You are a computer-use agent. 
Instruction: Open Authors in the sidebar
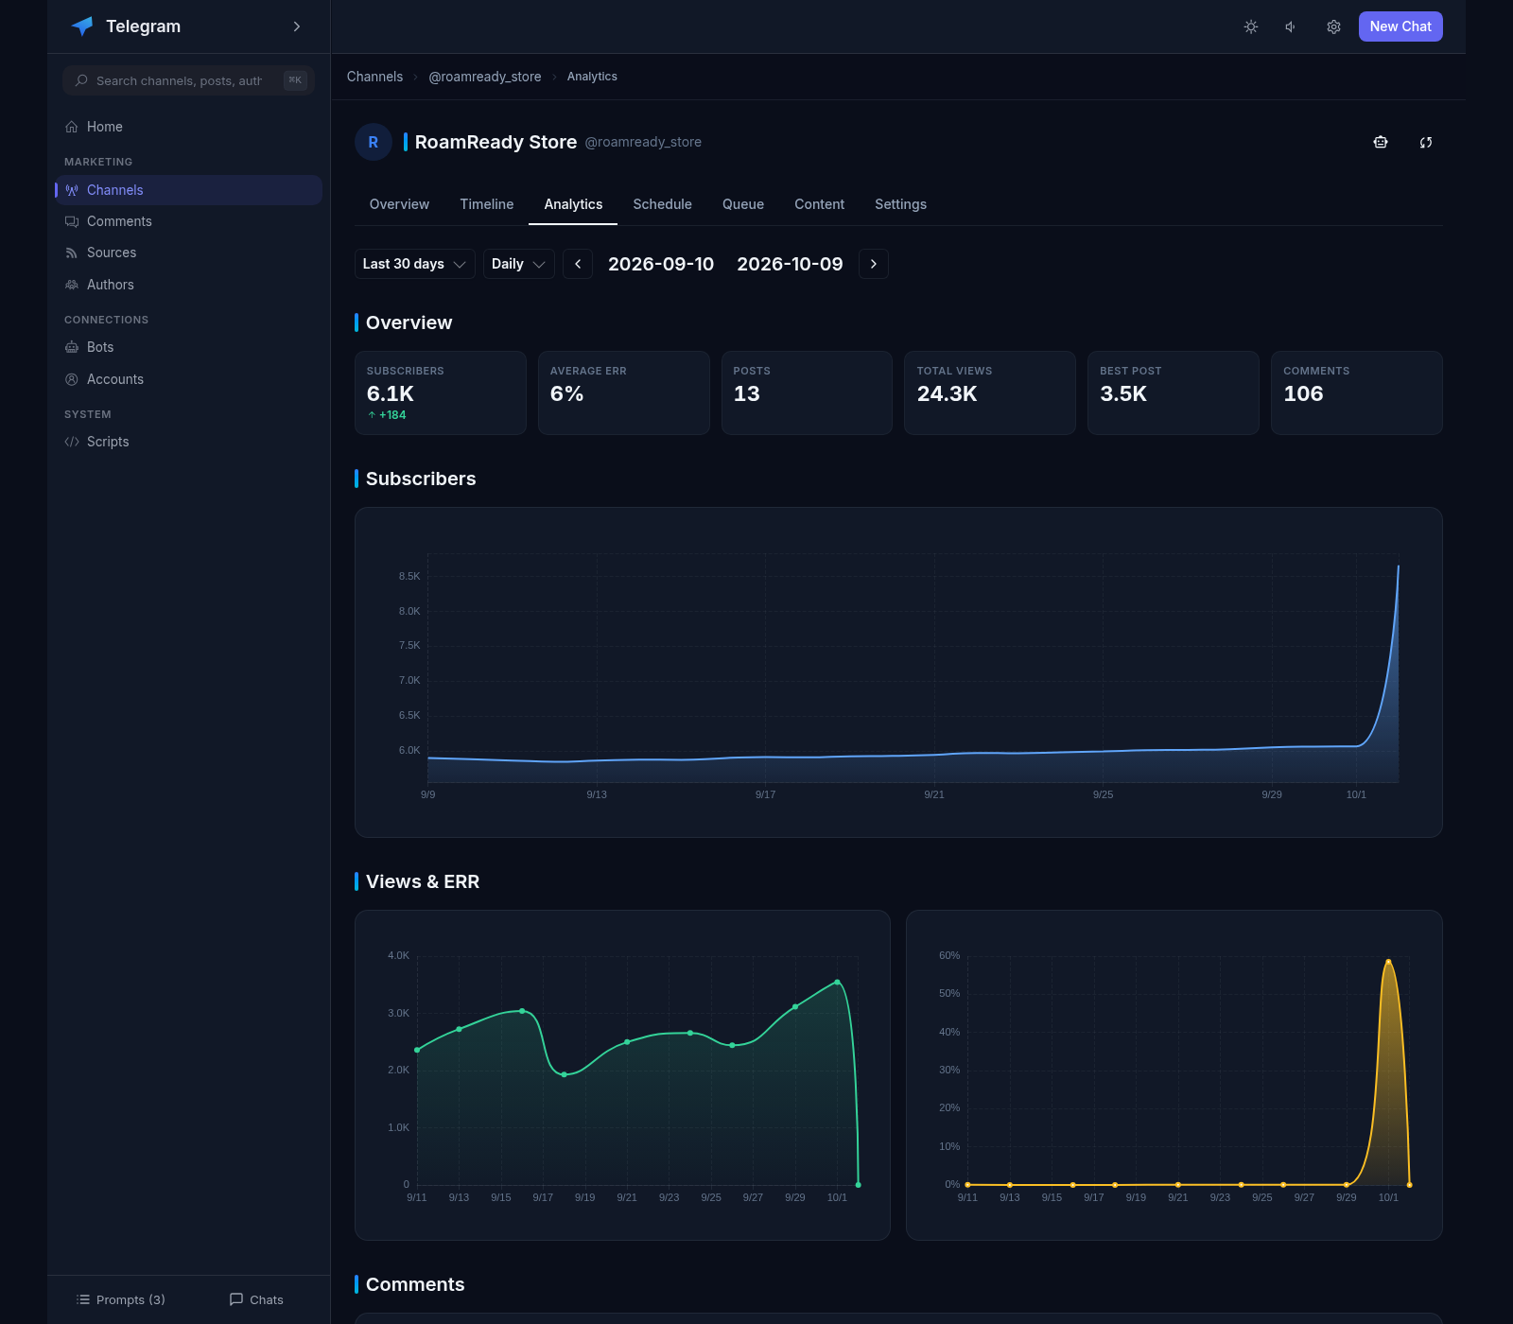tap(188, 285)
